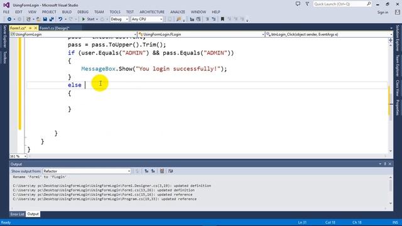Switch to the Error List tab
The height and width of the screenshot is (226, 402).
(18, 214)
